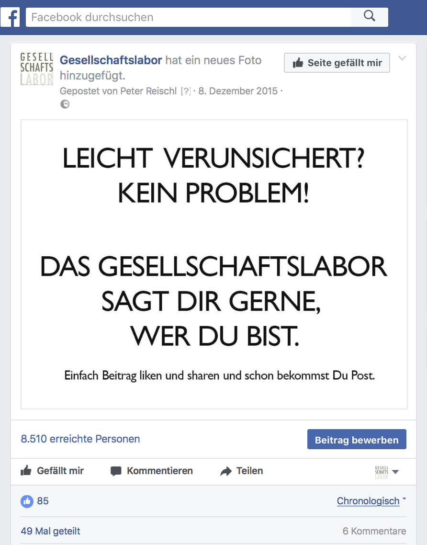The width and height of the screenshot is (427, 545).
Task: Click the globe privacy icon
Action: [65, 104]
